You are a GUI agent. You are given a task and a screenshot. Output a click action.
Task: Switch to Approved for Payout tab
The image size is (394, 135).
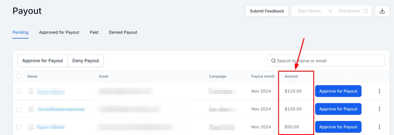pos(59,32)
